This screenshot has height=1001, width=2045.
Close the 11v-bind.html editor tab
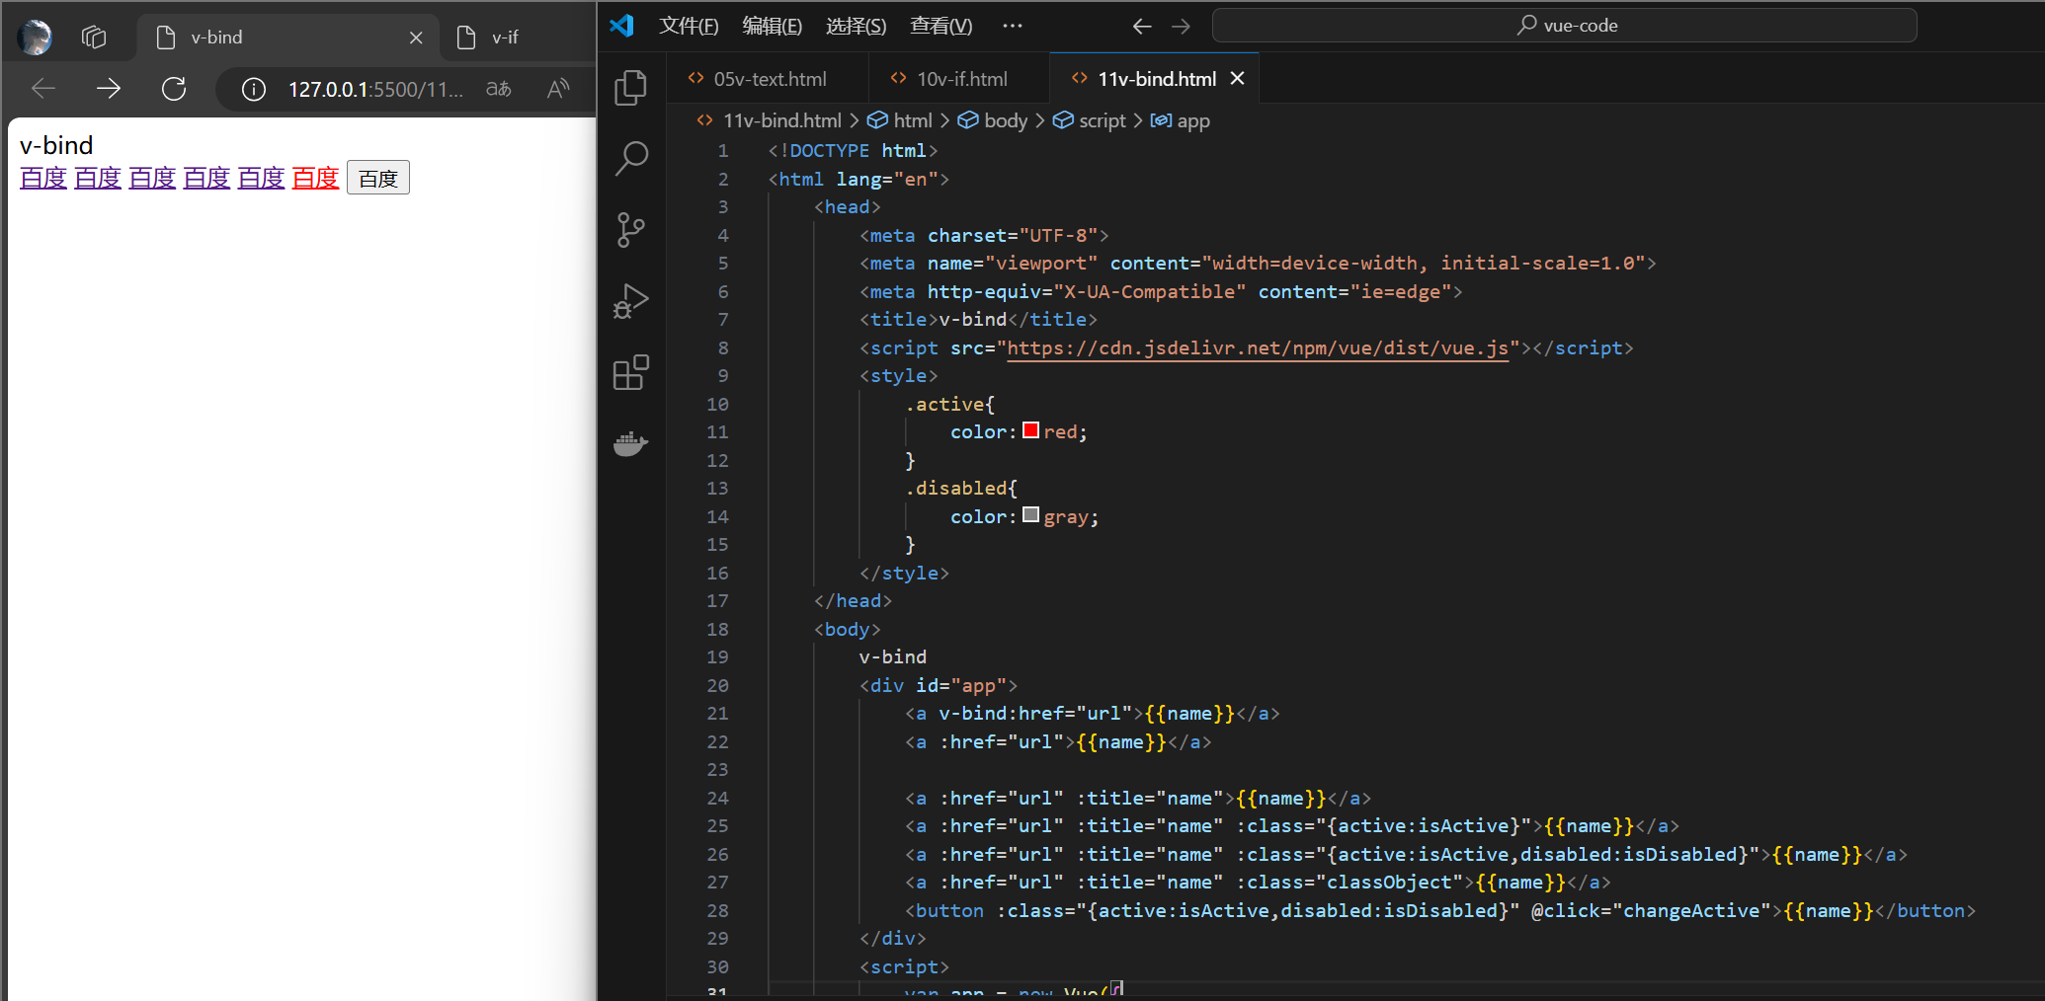pyautogui.click(x=1237, y=78)
